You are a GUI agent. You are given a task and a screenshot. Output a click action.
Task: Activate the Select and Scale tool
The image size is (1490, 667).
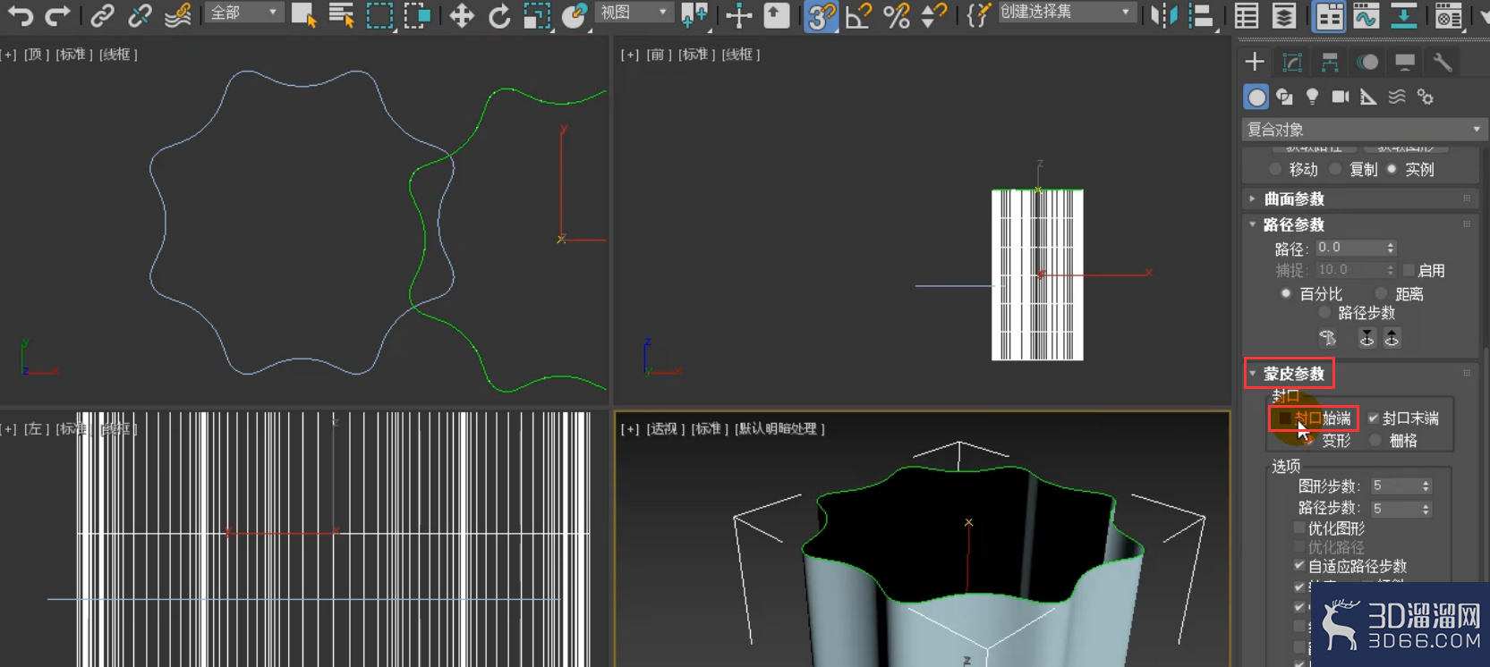coord(537,15)
